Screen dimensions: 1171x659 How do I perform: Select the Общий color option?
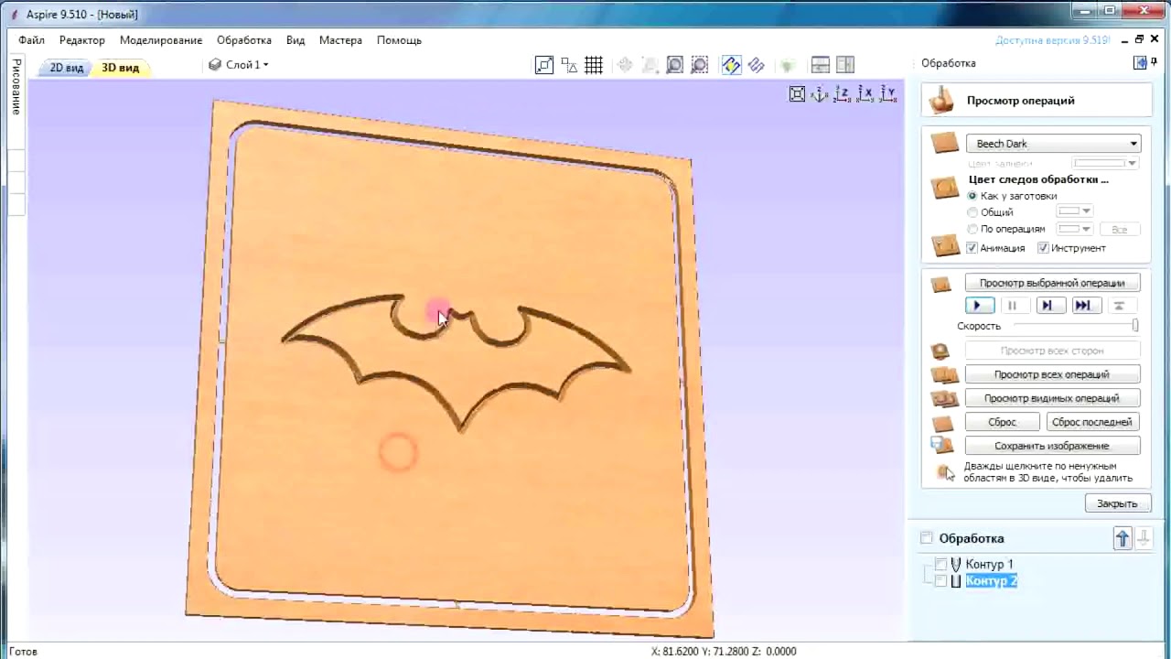[972, 212]
